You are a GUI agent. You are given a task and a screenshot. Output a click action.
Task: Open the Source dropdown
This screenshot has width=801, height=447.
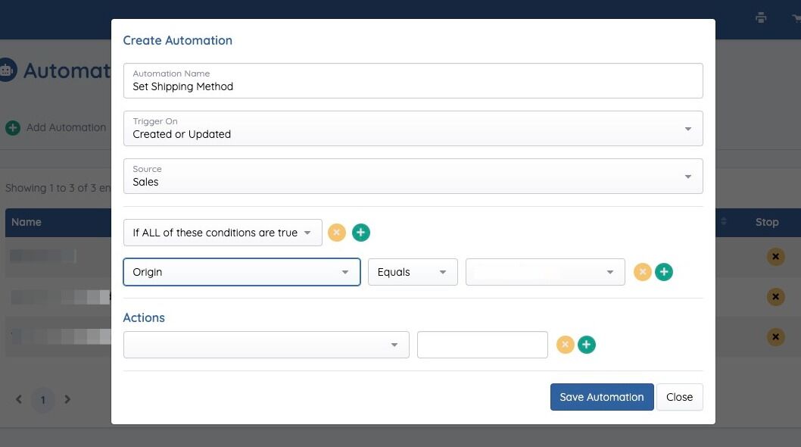[413, 176]
